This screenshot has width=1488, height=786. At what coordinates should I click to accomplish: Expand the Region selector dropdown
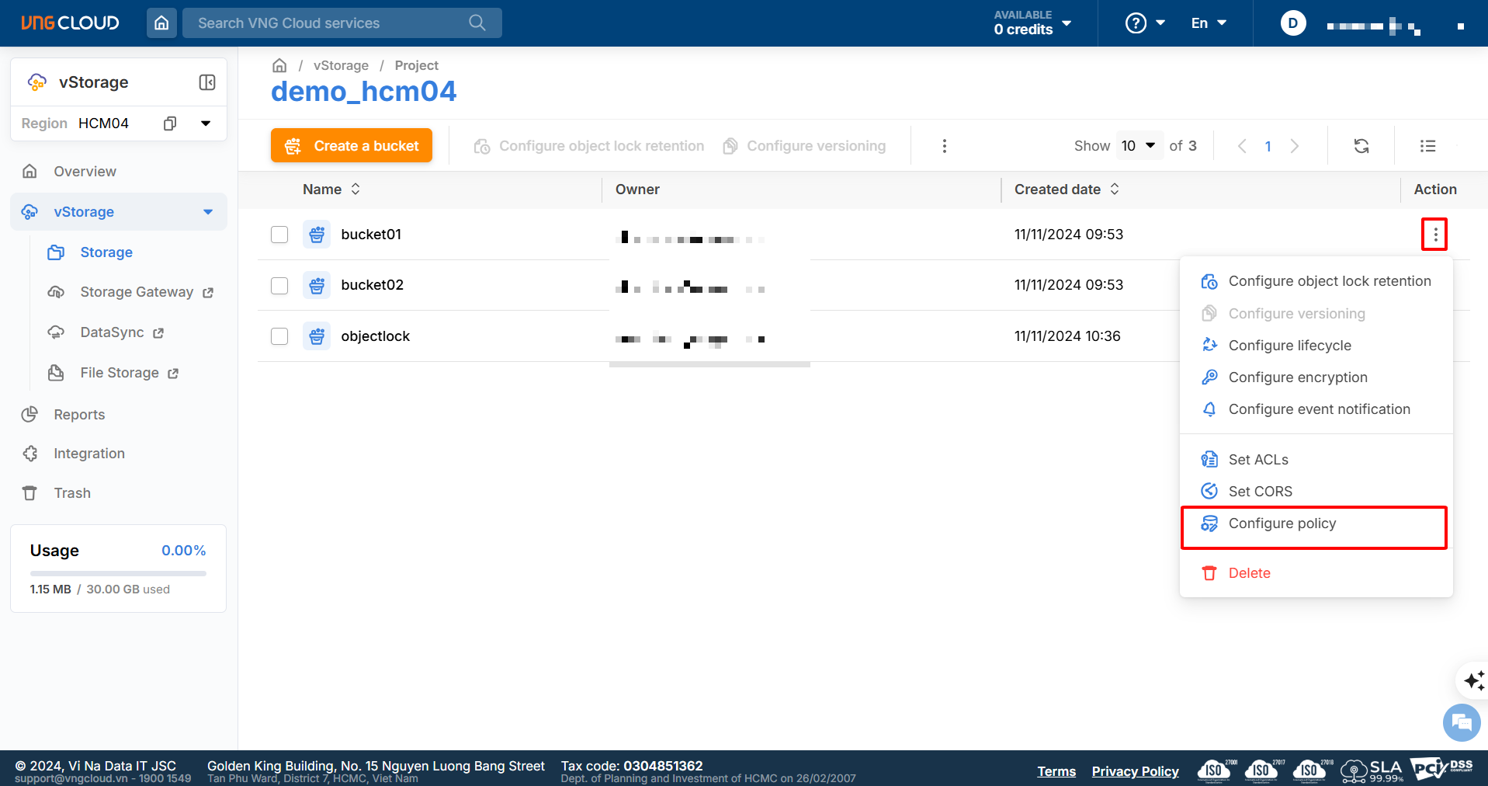(206, 123)
